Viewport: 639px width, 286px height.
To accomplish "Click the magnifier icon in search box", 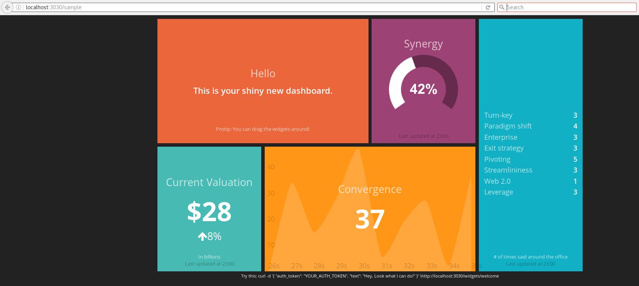I will coord(502,7).
